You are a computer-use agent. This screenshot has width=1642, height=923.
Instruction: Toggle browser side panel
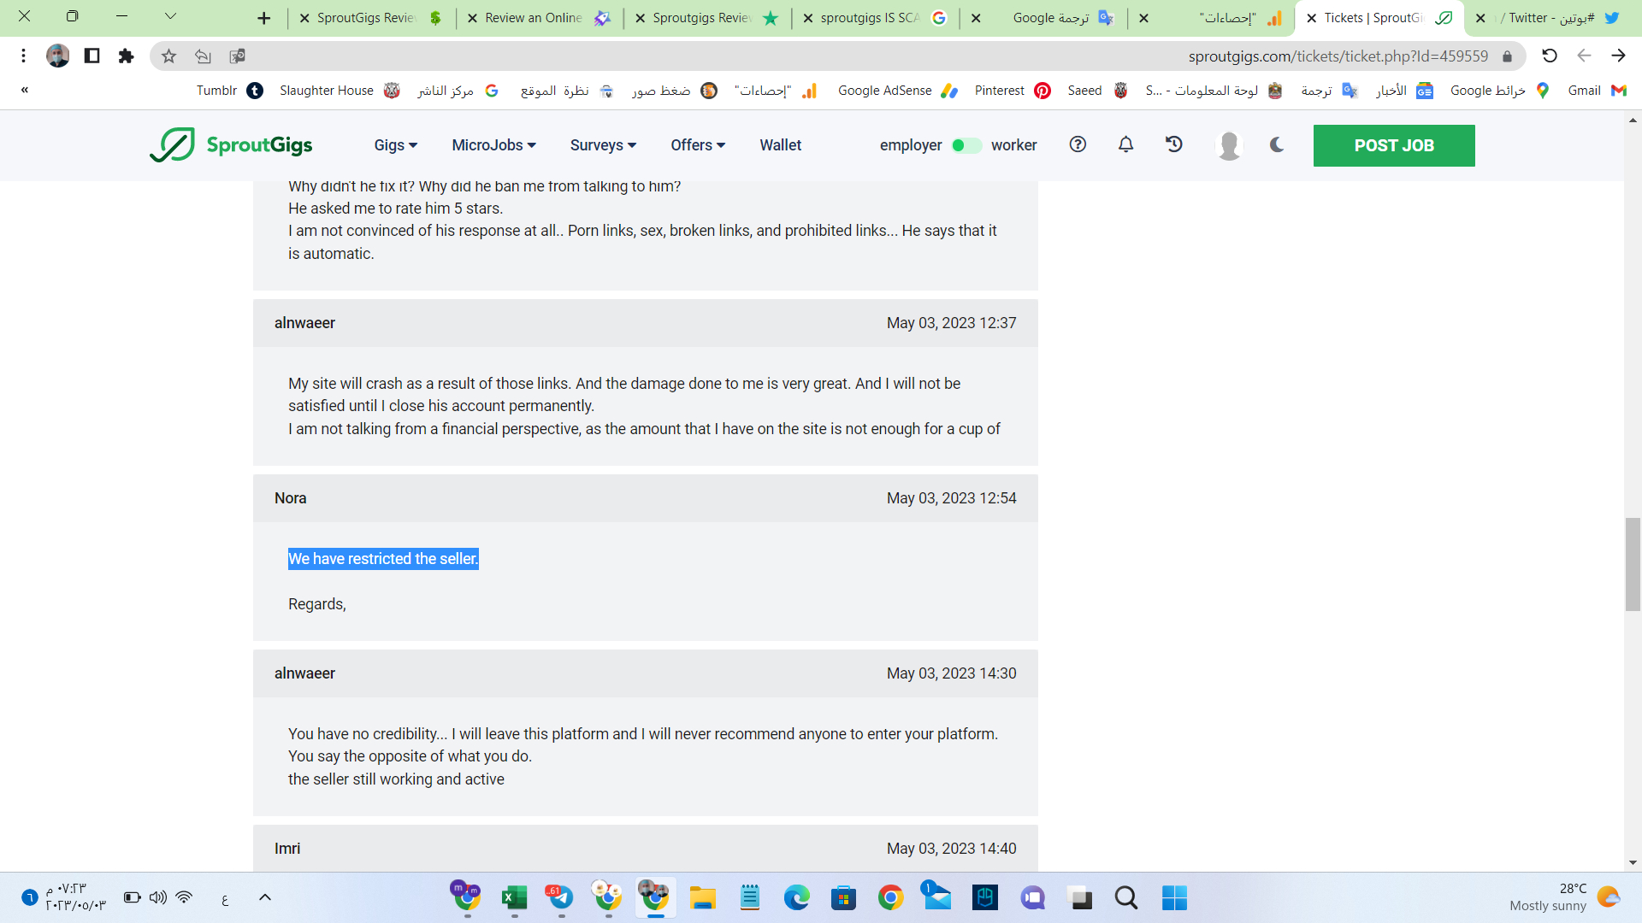tap(92, 56)
